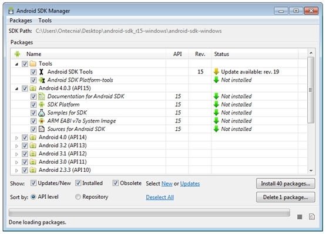
Task: Click the Android 3.2 (API 13) folder icon
Action: point(33,145)
